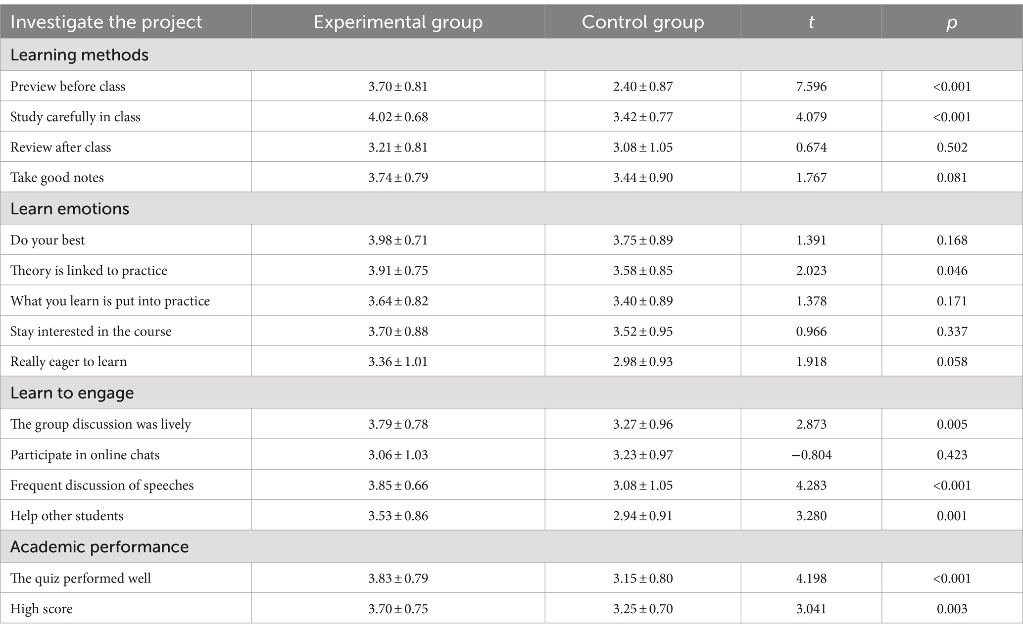Select the 'Preview before class' row label
Screen dimensions: 1023x632
68,87
